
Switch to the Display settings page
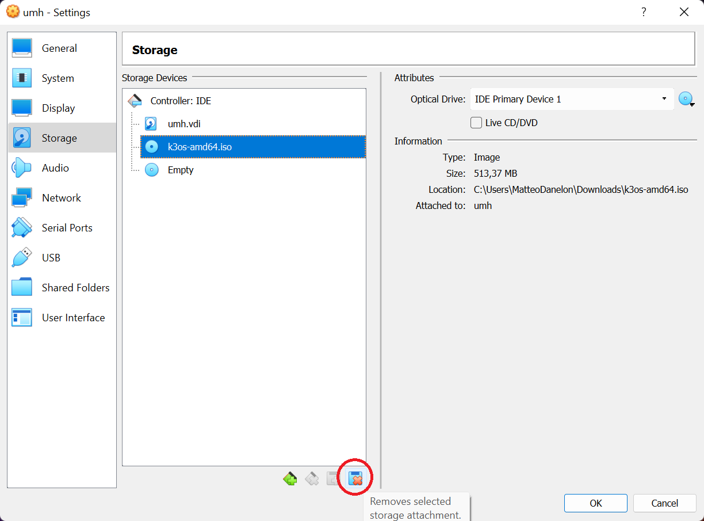[x=62, y=108]
